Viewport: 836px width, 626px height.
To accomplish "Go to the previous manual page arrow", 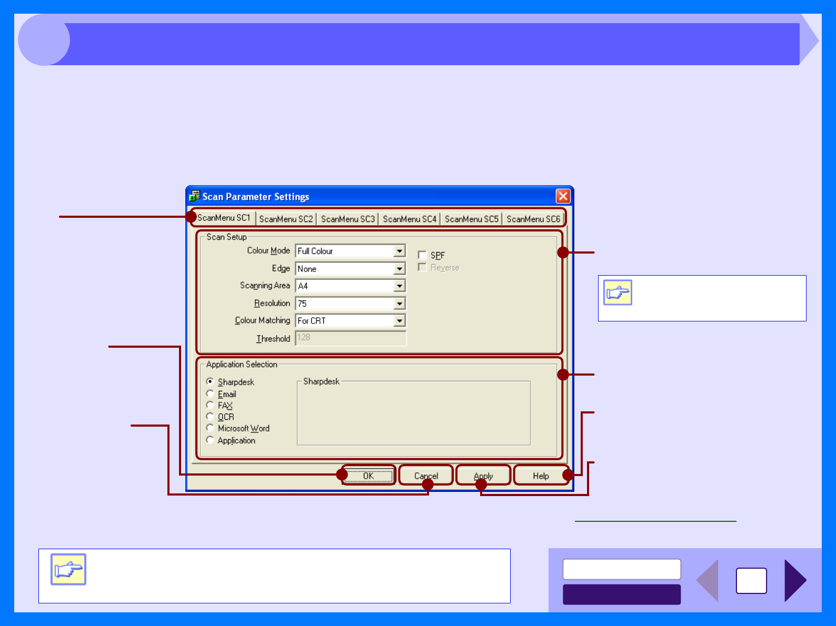I will (x=708, y=581).
